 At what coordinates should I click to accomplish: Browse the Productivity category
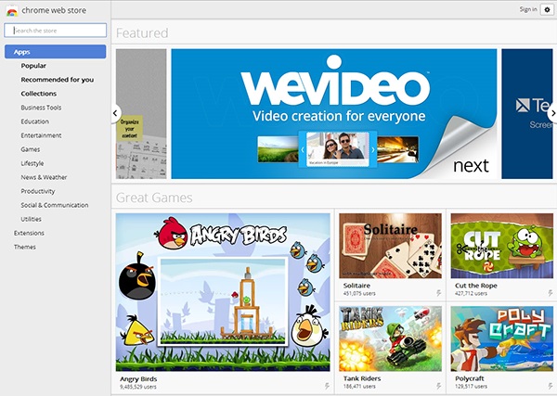[38, 191]
